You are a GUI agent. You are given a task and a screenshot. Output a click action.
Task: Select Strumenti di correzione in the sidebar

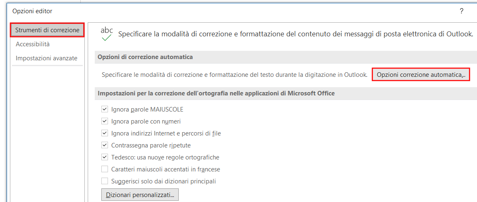[x=47, y=30]
